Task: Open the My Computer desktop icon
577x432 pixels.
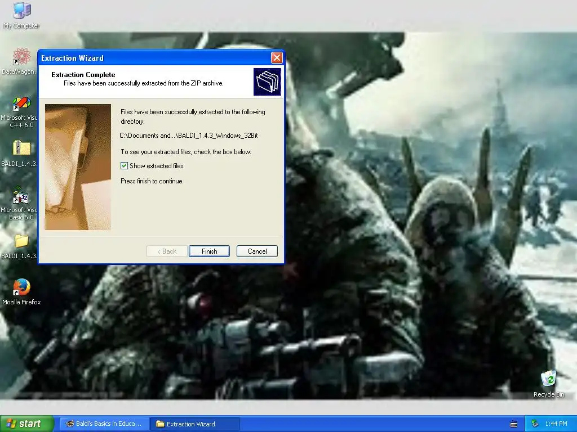Action: click(21, 15)
